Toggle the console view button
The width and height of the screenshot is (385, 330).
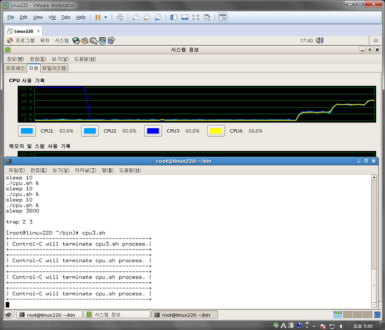point(223,17)
